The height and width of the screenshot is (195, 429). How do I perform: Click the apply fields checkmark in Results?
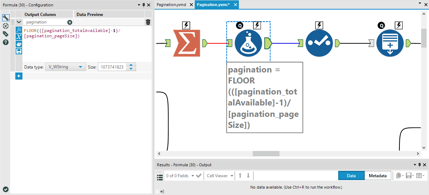coord(199,176)
